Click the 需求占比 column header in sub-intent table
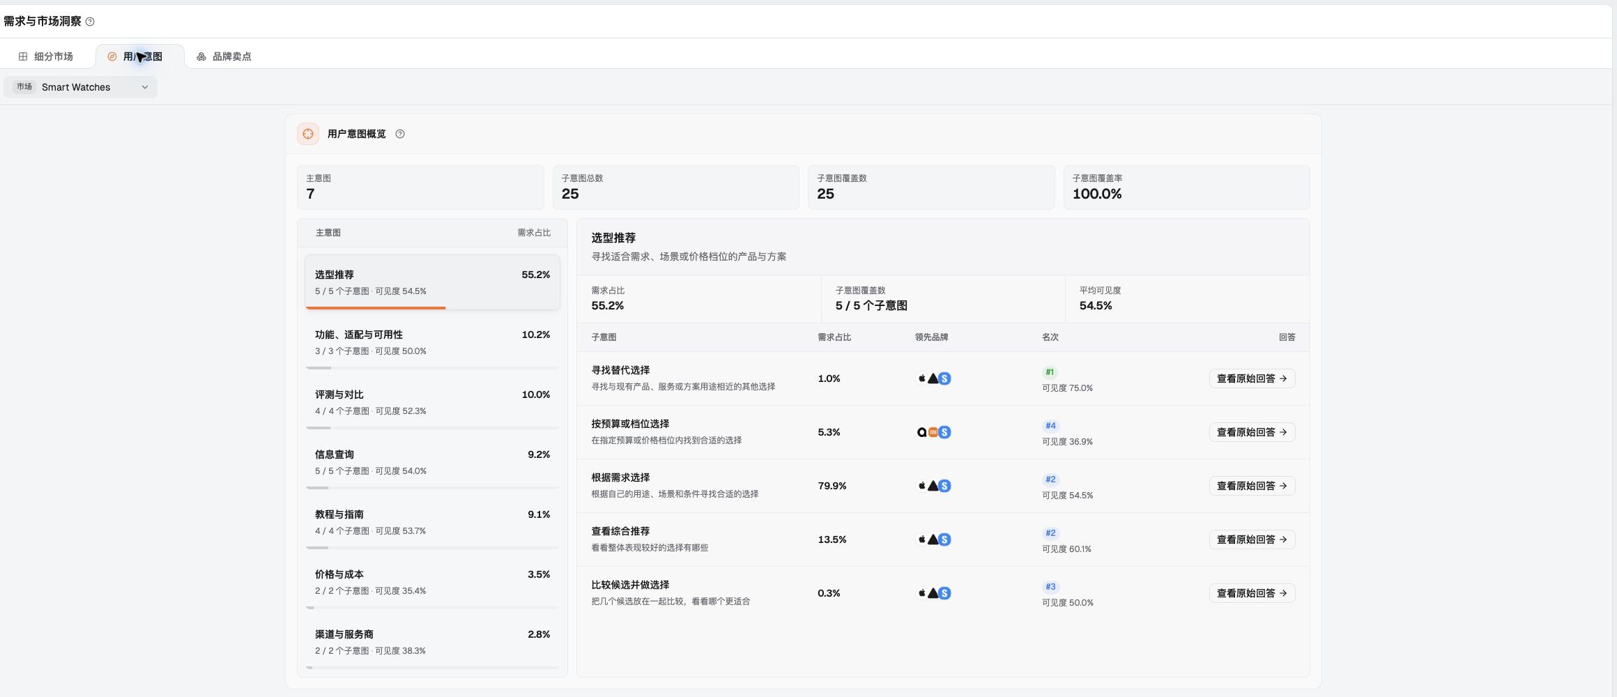Viewport: 1617px width, 697px height. pyautogui.click(x=834, y=337)
